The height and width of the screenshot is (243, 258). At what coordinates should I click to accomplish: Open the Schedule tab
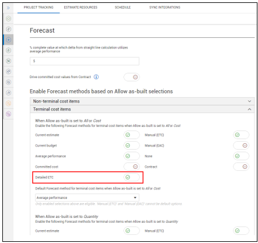click(122, 8)
